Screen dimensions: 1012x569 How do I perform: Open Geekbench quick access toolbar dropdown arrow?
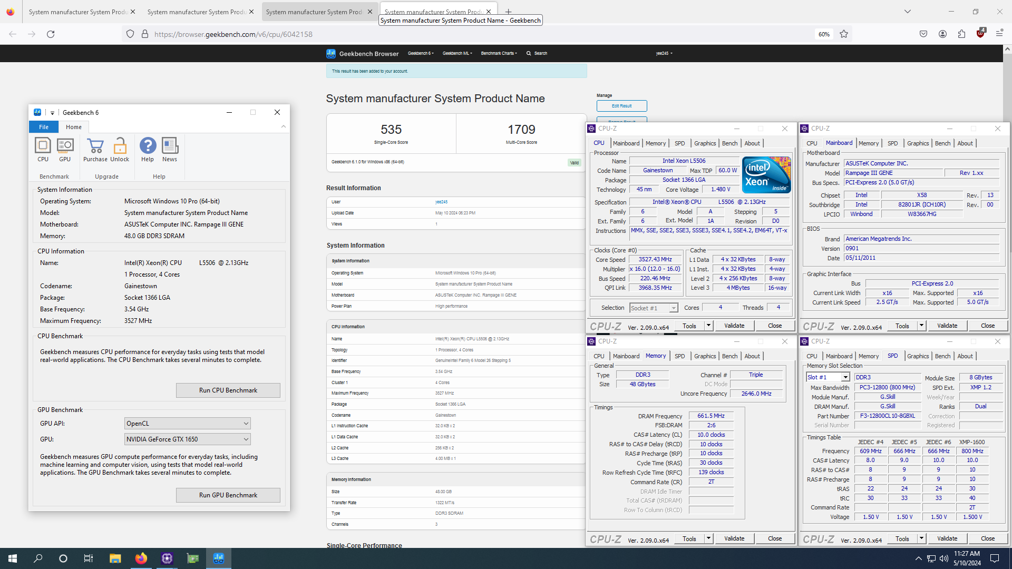(x=52, y=113)
